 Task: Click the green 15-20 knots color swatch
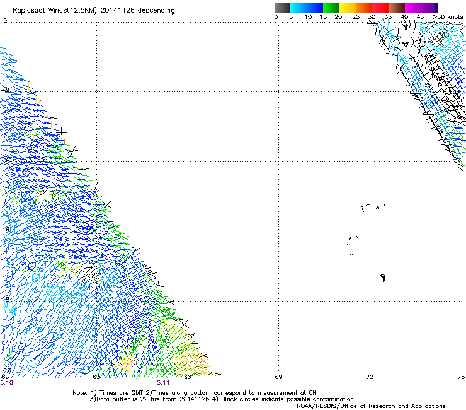331,8
